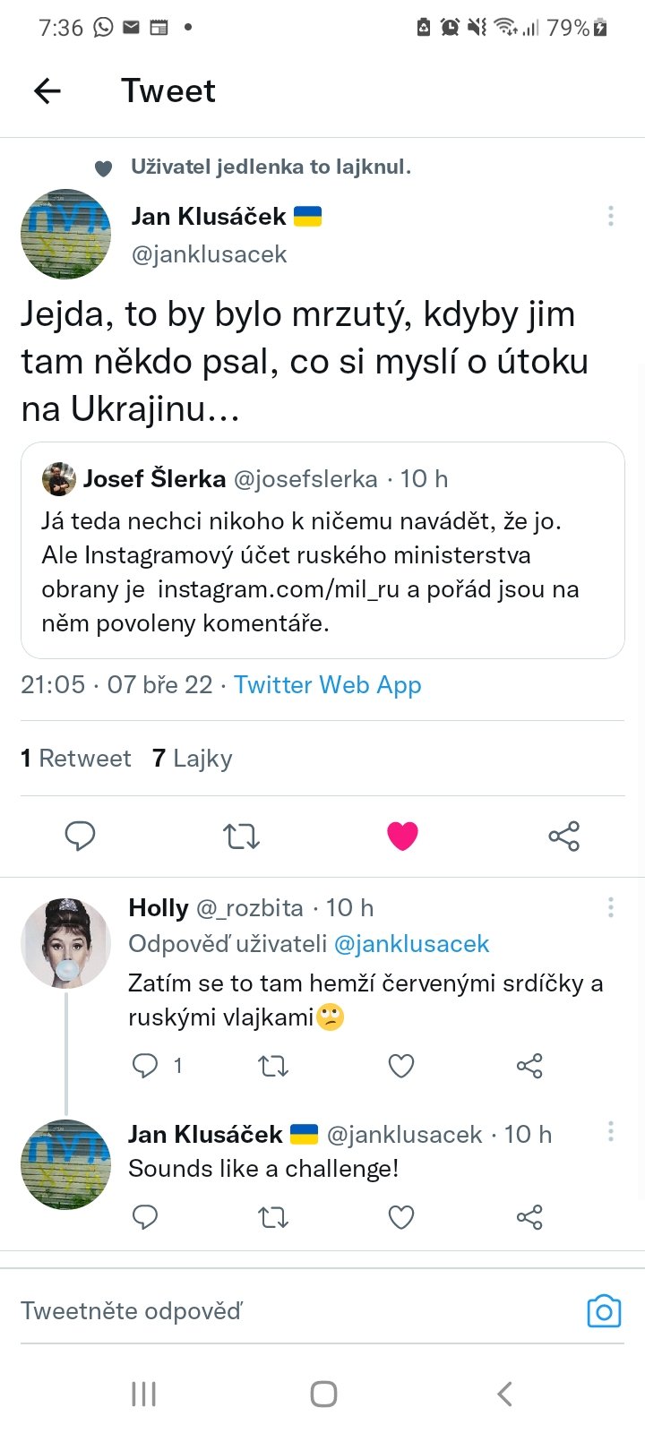Tap the "Tweetněte odpověď" reply field

(269, 1311)
